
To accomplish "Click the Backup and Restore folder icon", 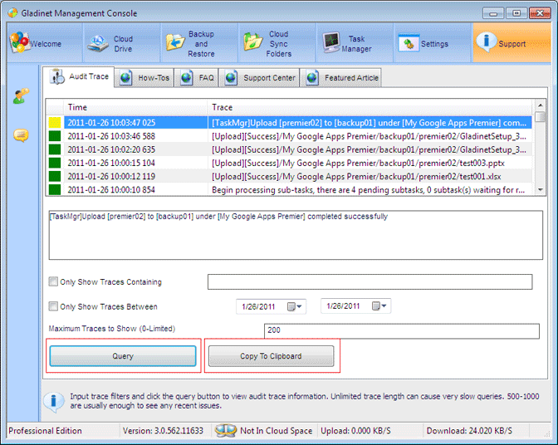I will tap(175, 42).
